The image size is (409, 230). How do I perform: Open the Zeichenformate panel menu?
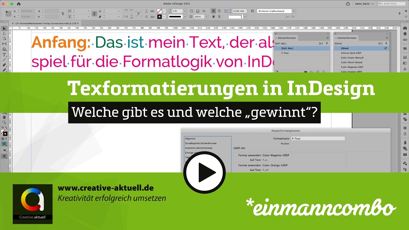[387, 38]
